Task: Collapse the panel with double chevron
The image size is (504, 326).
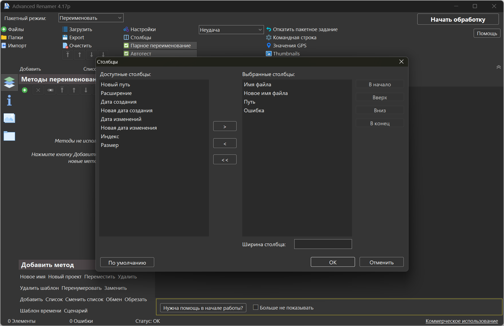Action: tap(498, 67)
